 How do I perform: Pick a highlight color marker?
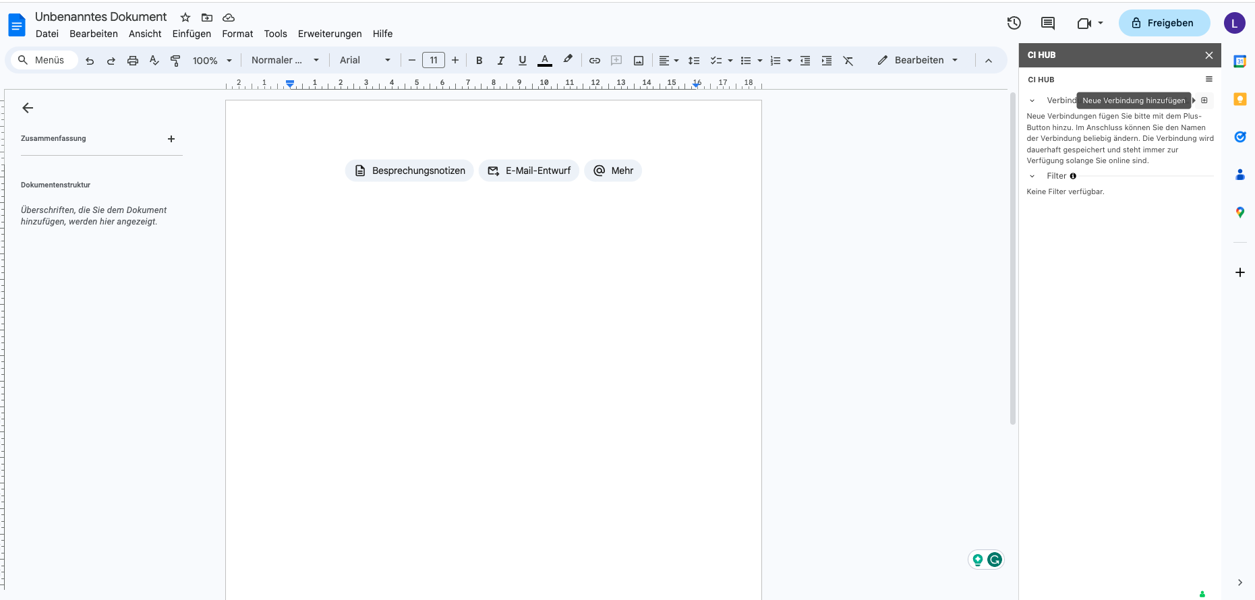click(568, 60)
